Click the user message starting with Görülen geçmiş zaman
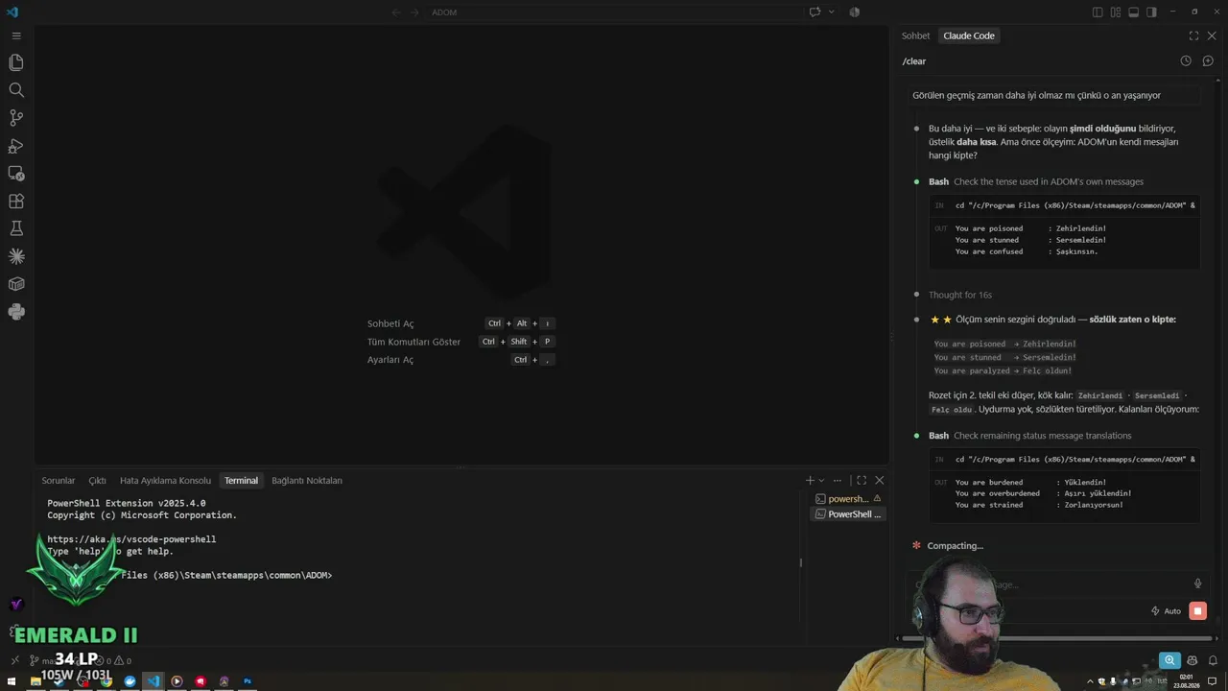1228x691 pixels. pos(1053,95)
